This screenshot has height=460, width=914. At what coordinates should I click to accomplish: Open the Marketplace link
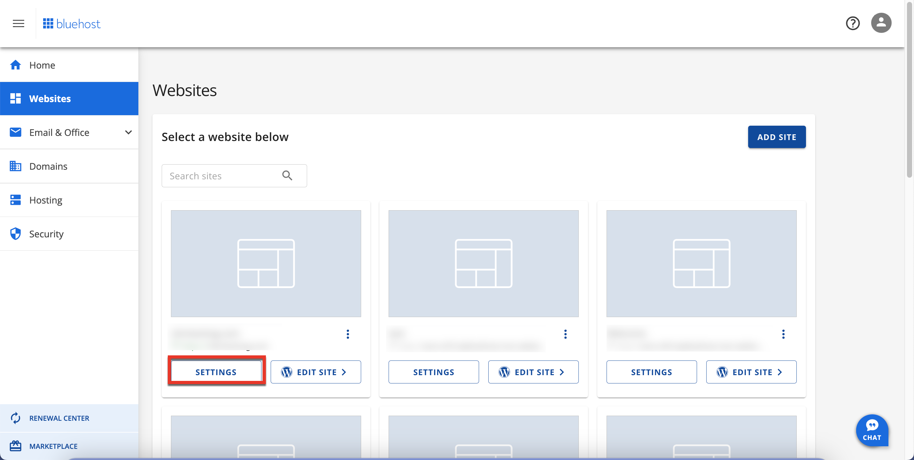tap(69, 446)
